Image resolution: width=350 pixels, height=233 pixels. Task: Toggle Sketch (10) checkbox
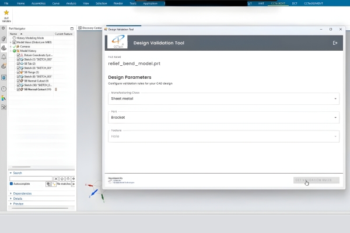tap(19, 85)
